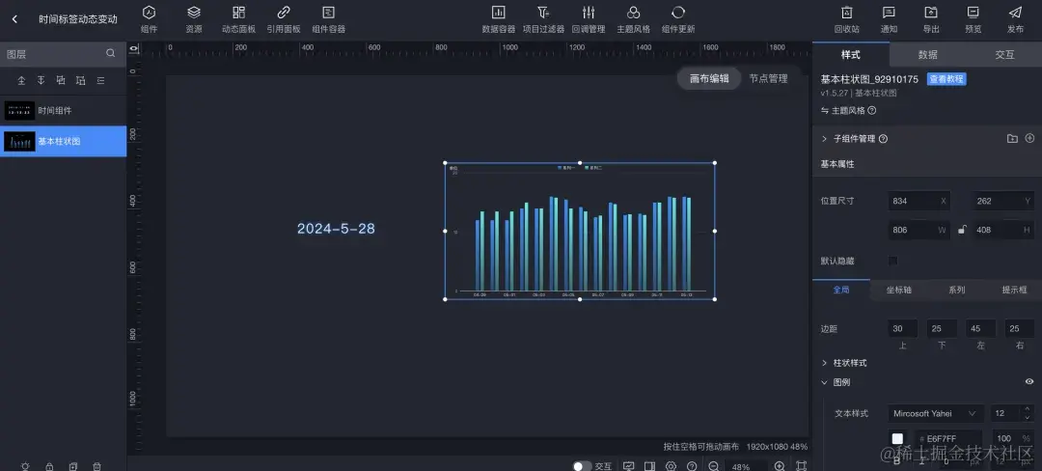Open canvas settings gear icon
Image resolution: width=1042 pixels, height=471 pixels.
(x=671, y=466)
